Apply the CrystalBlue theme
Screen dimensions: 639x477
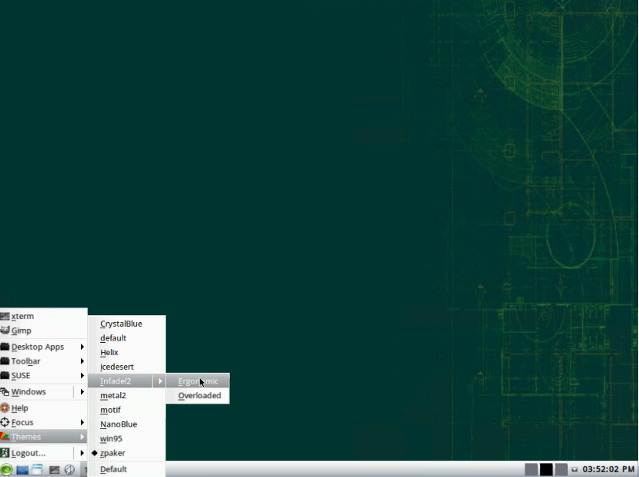point(127,324)
